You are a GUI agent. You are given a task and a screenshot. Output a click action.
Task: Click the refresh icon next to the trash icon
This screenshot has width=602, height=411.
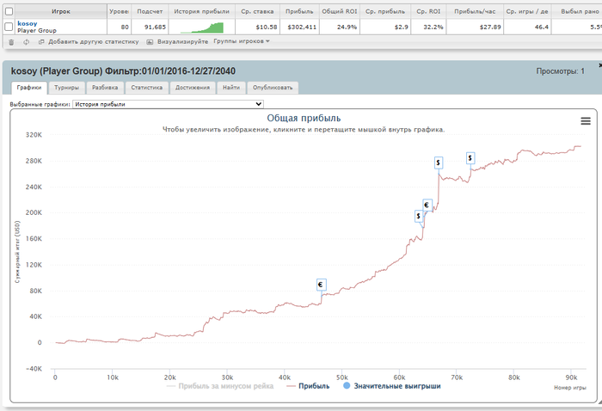(26, 42)
